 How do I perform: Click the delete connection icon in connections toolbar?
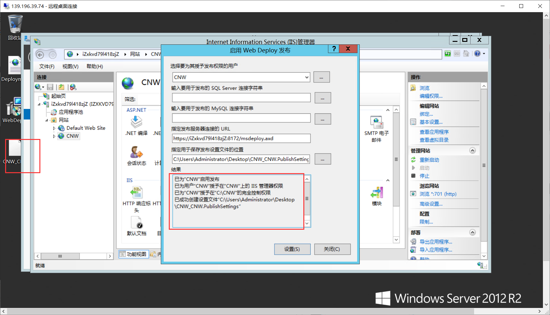pos(73,87)
